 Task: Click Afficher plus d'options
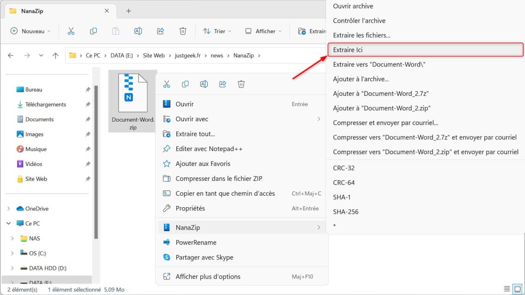(242, 277)
